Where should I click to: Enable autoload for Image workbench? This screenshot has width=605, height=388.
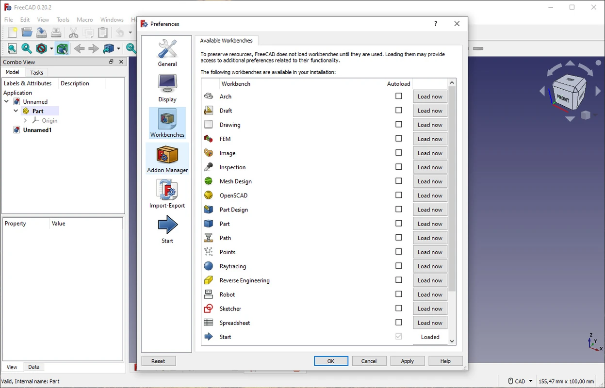[399, 152]
